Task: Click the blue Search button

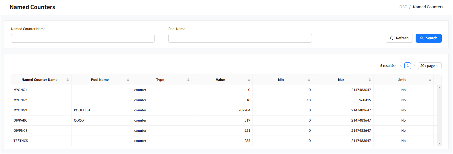Action: tap(429, 38)
